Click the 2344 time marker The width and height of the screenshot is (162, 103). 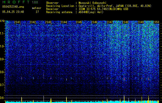tap(64, 22)
